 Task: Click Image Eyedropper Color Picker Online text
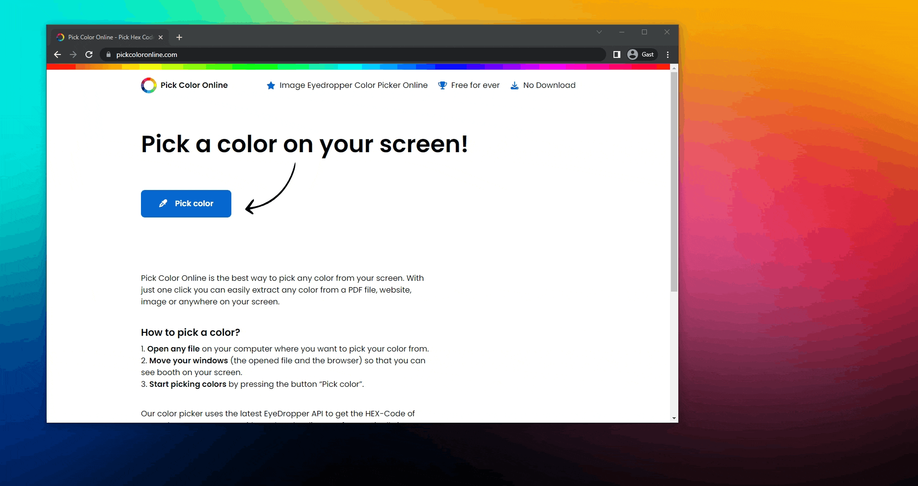point(354,85)
